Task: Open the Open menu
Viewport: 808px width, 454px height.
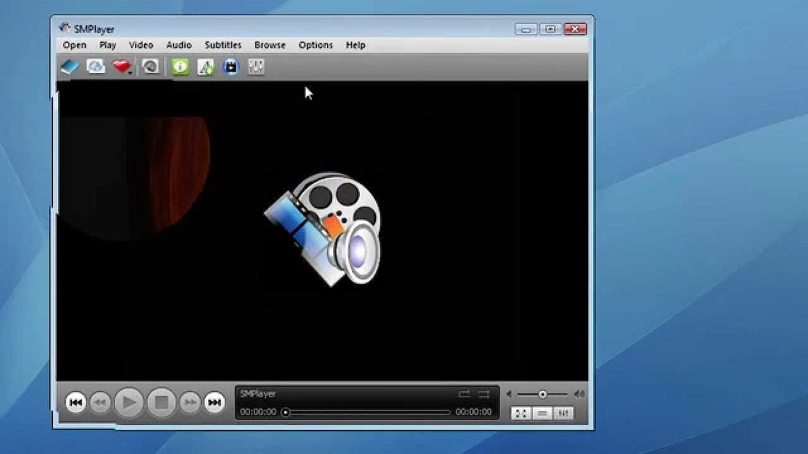Action: [74, 45]
